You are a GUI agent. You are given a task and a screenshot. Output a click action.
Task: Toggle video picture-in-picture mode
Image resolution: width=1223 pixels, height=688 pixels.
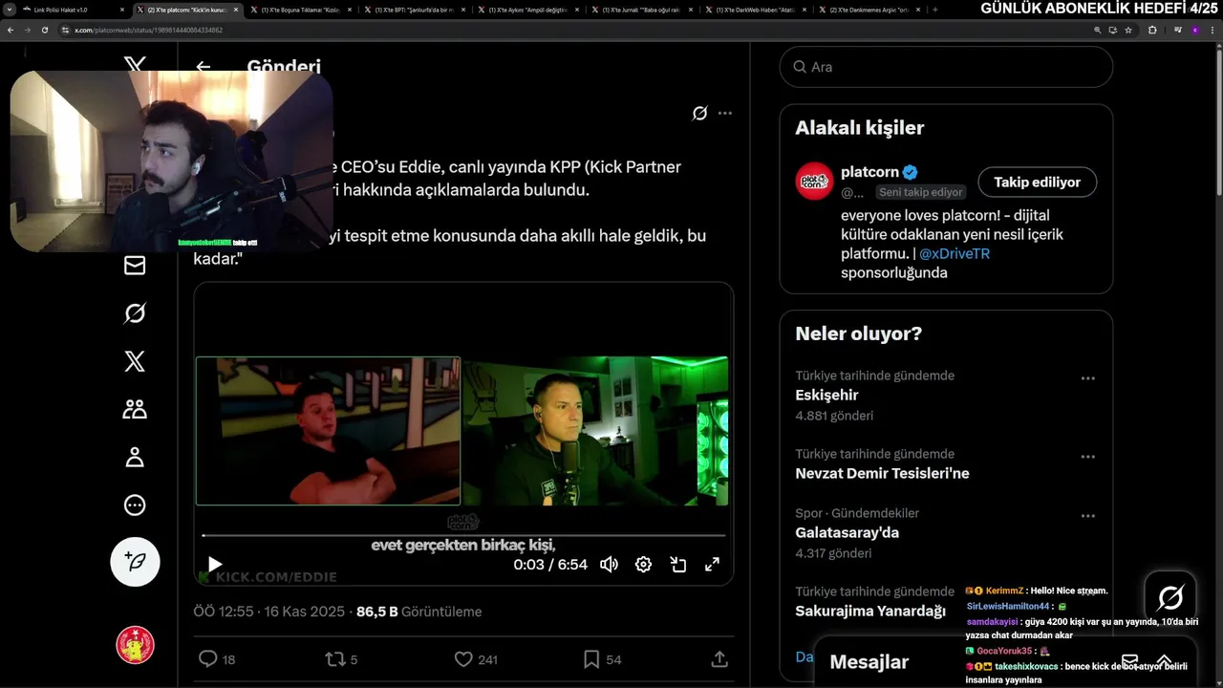pos(677,565)
